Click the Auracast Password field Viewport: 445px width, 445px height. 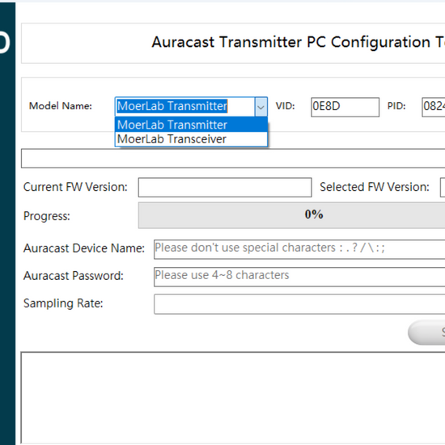pos(299,277)
